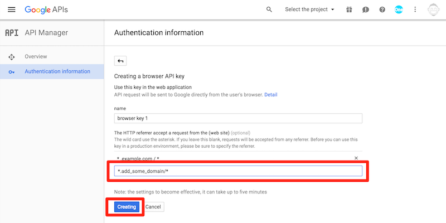The image size is (446, 223).
Task: Open the gift box icon
Action: [x=349, y=9]
